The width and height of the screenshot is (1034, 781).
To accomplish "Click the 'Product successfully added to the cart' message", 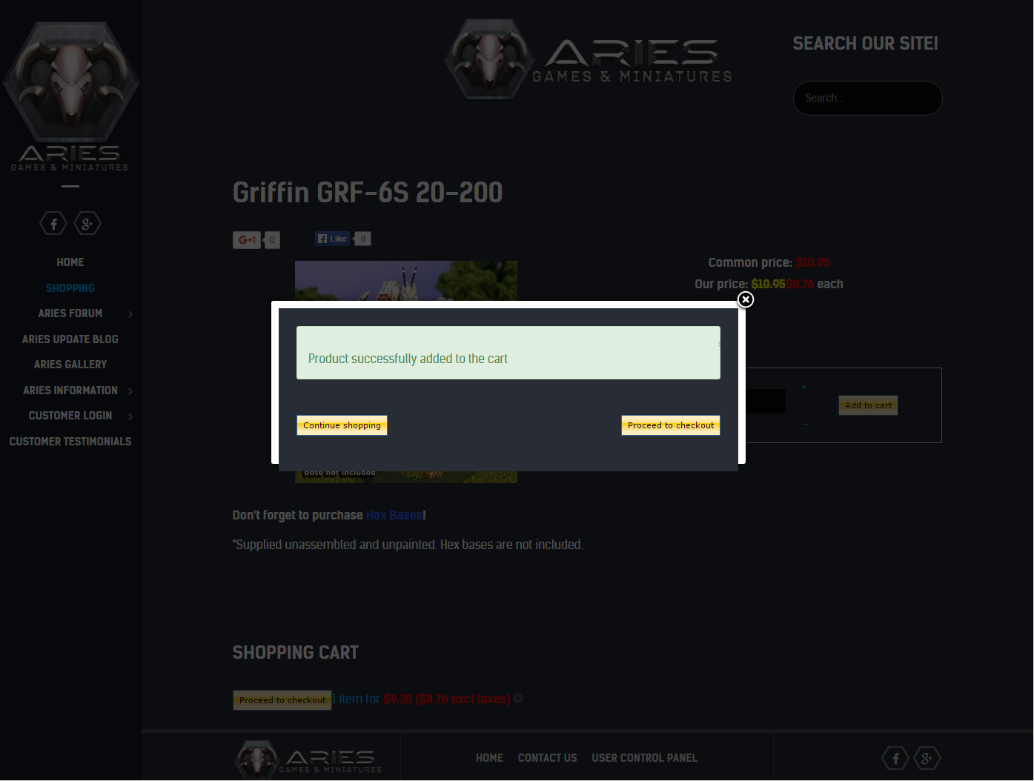I will click(408, 359).
